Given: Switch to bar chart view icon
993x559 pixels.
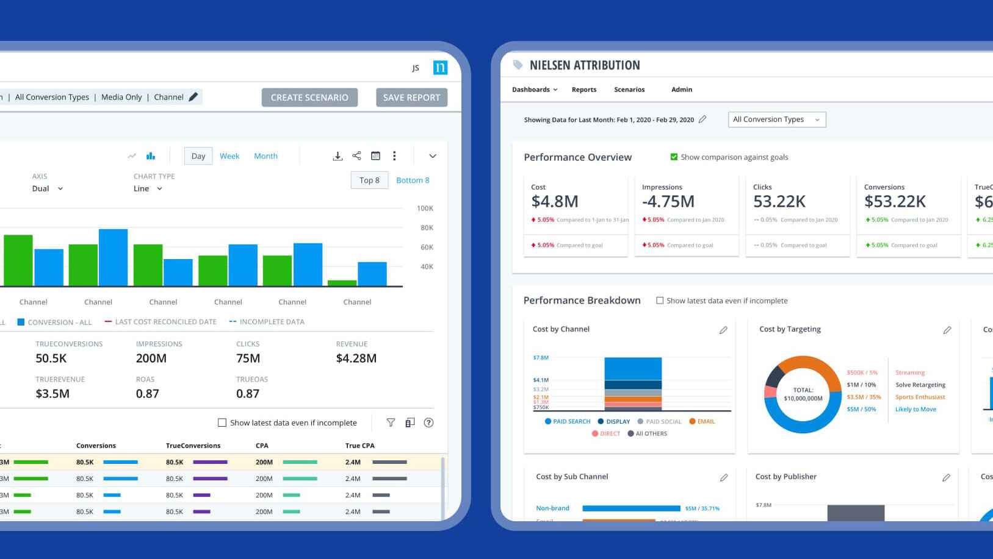Looking at the screenshot, I should coord(151,156).
